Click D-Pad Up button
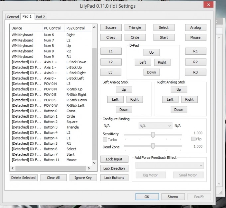 (152, 52)
